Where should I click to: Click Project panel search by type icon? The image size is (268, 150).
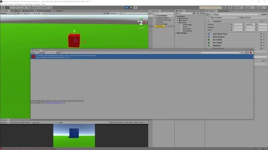tap(194, 13)
